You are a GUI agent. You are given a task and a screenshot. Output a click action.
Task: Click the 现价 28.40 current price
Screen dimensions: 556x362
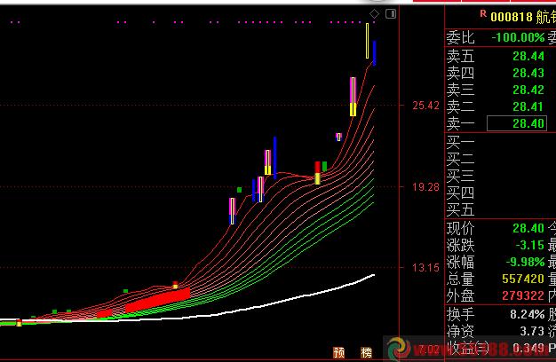tap(528, 229)
